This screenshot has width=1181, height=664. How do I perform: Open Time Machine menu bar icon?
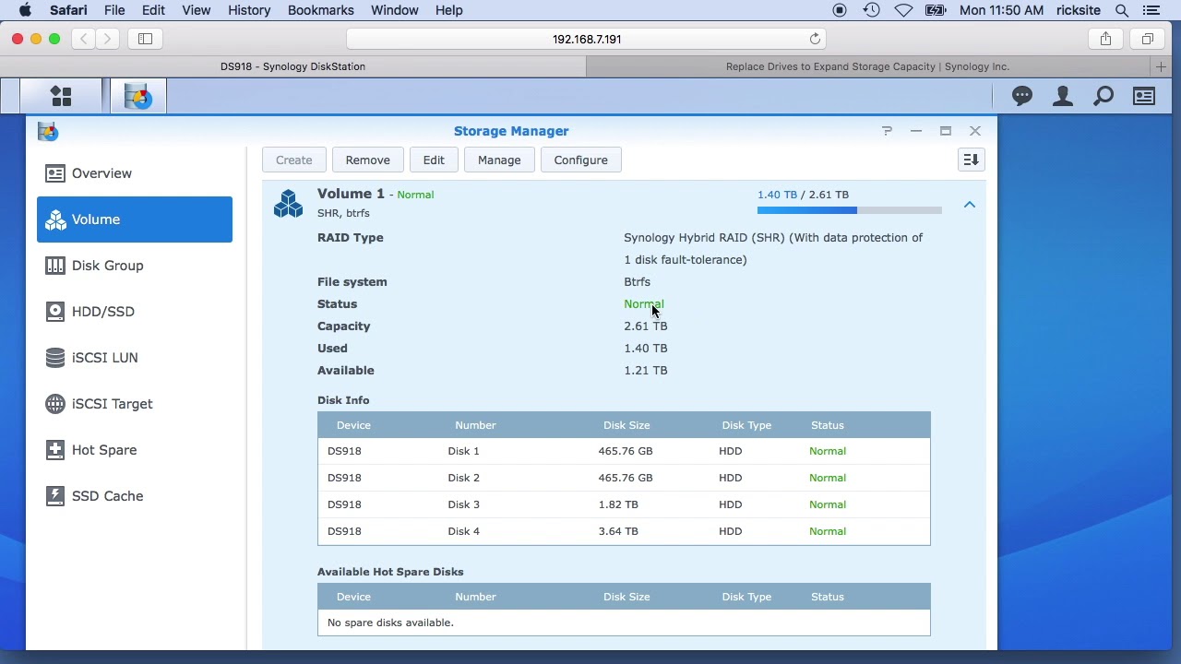871,10
